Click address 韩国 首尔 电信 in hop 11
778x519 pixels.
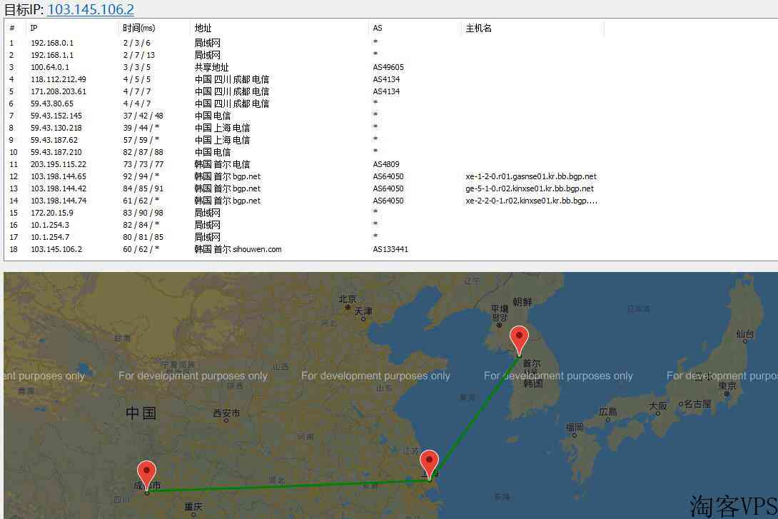click(x=222, y=164)
